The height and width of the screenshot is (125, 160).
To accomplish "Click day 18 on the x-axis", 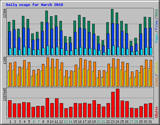I will [x=89, y=122].
